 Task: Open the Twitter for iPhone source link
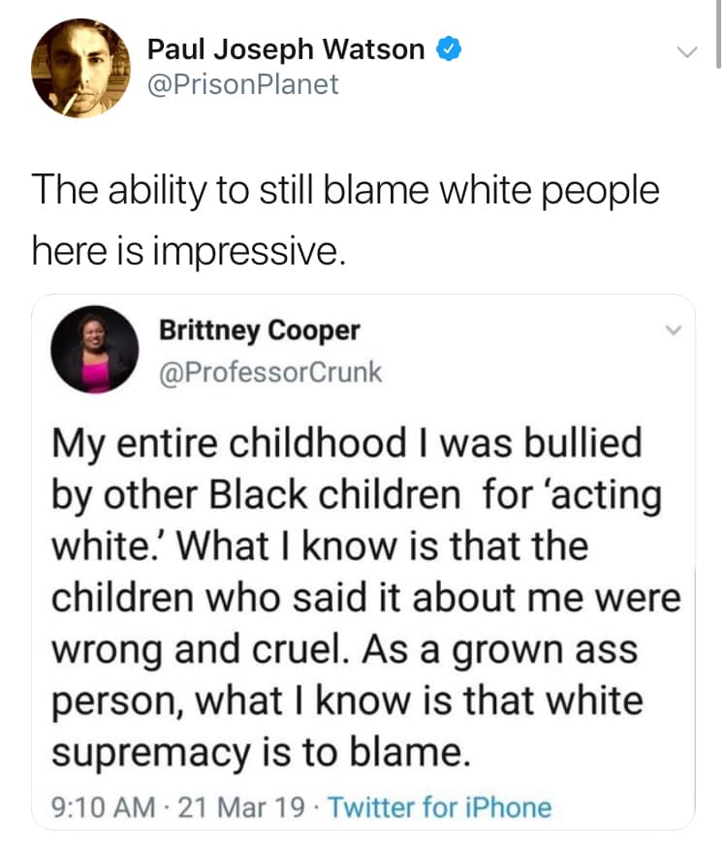click(440, 807)
